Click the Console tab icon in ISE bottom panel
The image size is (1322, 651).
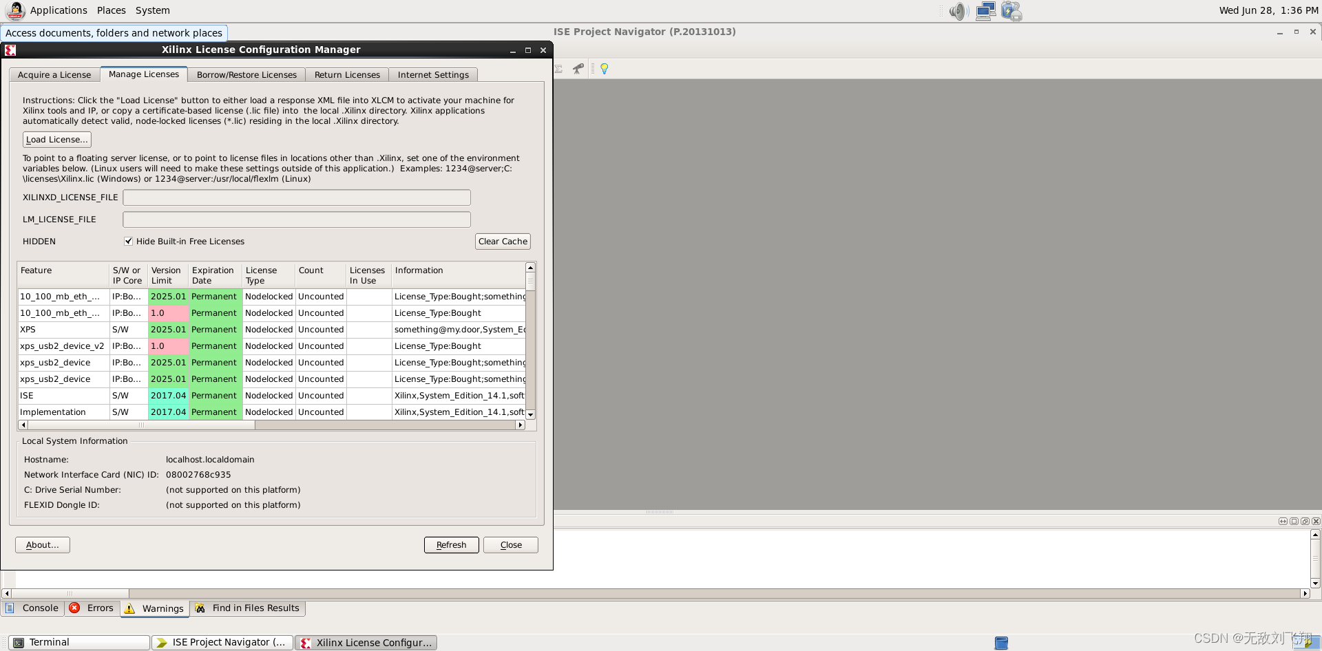tap(10, 608)
